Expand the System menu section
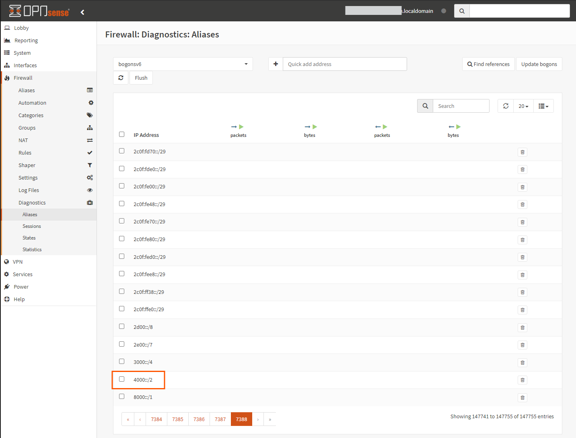The height and width of the screenshot is (438, 576). (49, 53)
